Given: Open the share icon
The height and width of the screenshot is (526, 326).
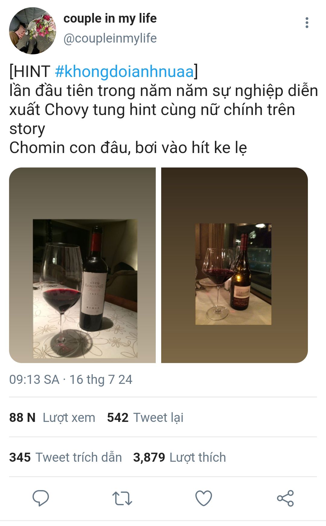Looking at the screenshot, I should [x=285, y=498].
